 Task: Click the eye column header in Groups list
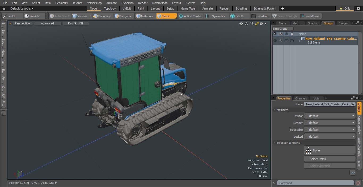tap(275, 34)
